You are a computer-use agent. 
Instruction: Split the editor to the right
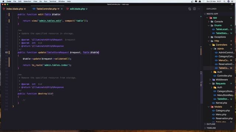(x=194, y=9)
